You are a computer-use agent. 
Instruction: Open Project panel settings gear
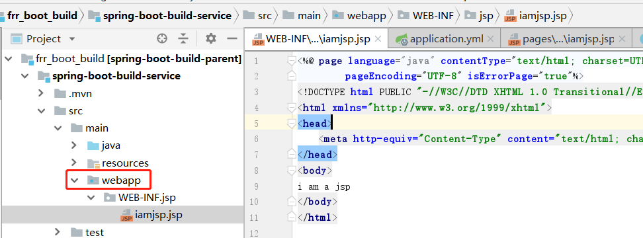tap(211, 39)
